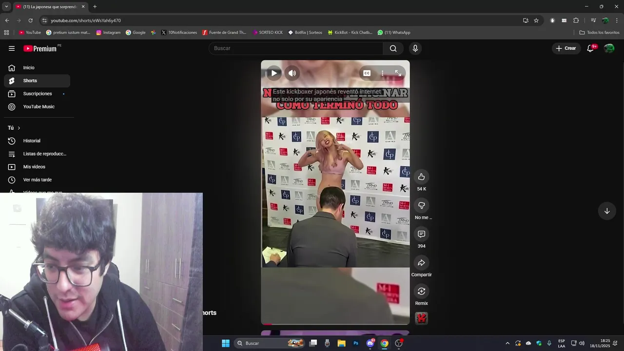Open the Google bookmark
624x351 pixels.
[x=136, y=33]
